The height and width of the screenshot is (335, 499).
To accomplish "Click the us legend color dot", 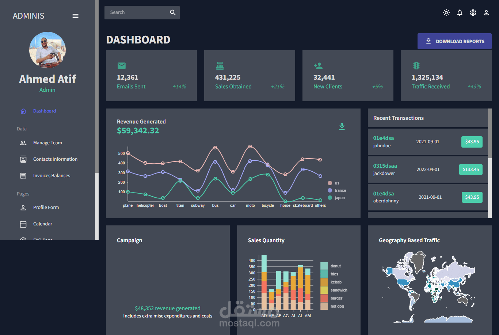I will click(330, 183).
